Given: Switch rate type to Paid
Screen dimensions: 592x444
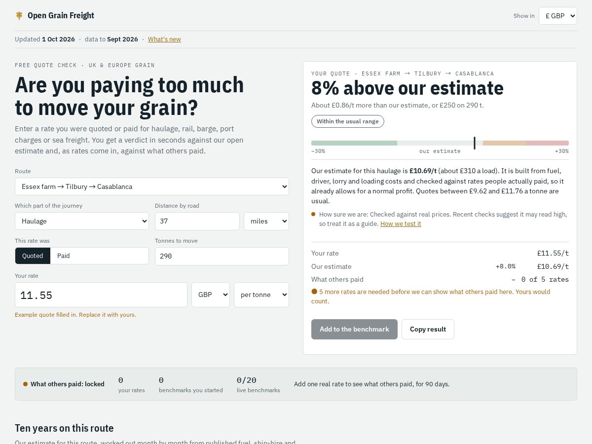Looking at the screenshot, I should point(64,256).
